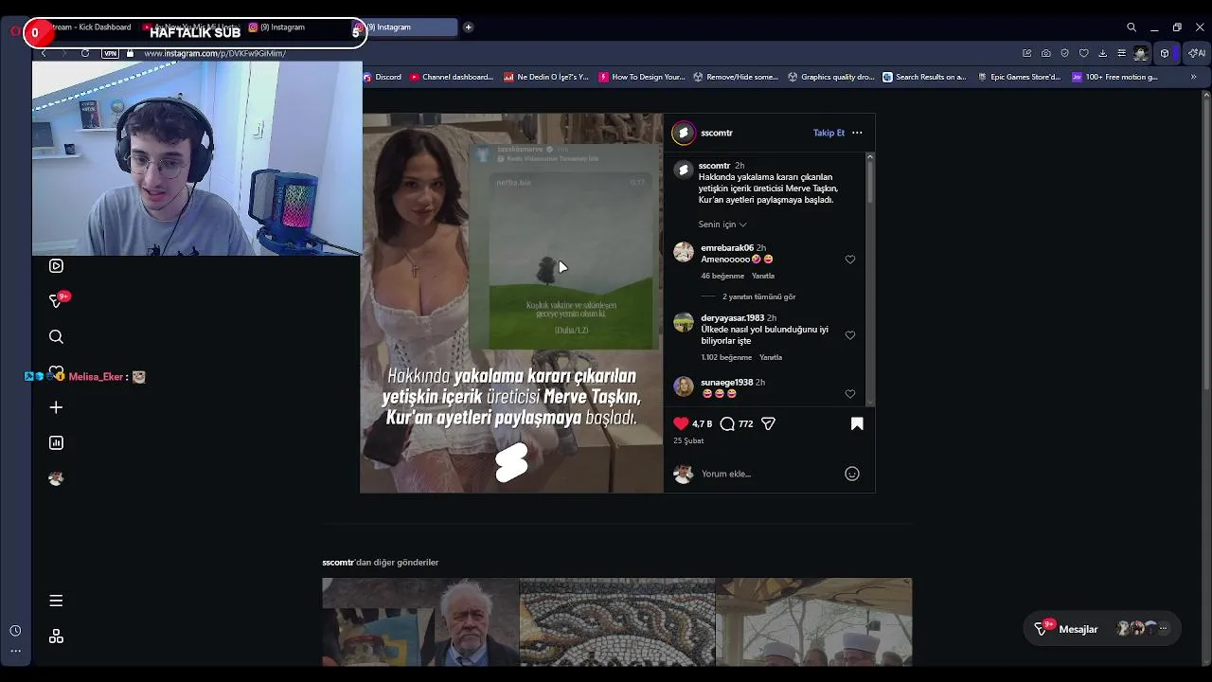The image size is (1212, 682).
Task: Open the browser heart pinboards icon
Action: coord(1083,53)
